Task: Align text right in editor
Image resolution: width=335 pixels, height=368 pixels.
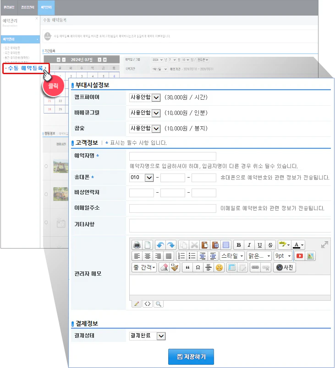Action: tap(158, 256)
